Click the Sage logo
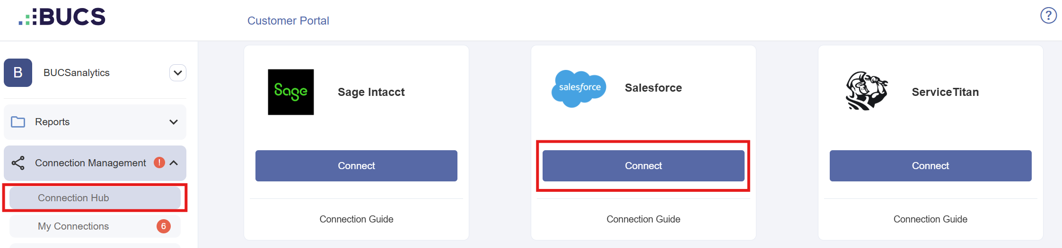This screenshot has width=1062, height=248. pyautogui.click(x=291, y=92)
